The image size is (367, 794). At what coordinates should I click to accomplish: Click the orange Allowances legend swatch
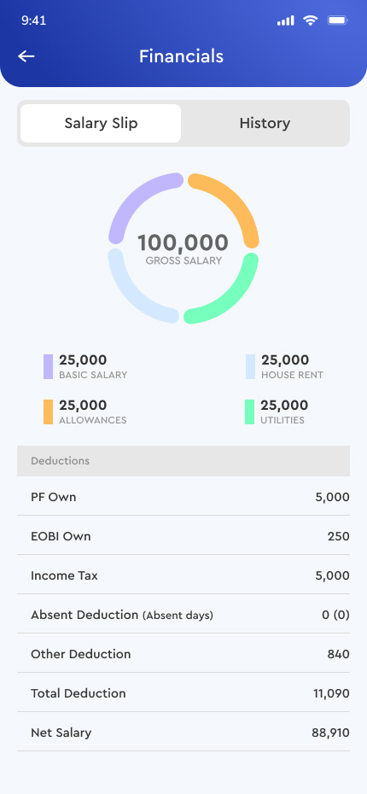tap(48, 412)
